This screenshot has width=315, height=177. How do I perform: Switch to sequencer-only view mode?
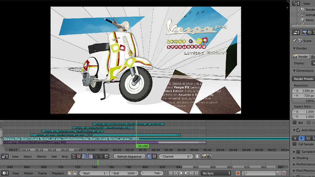(x=74, y=156)
